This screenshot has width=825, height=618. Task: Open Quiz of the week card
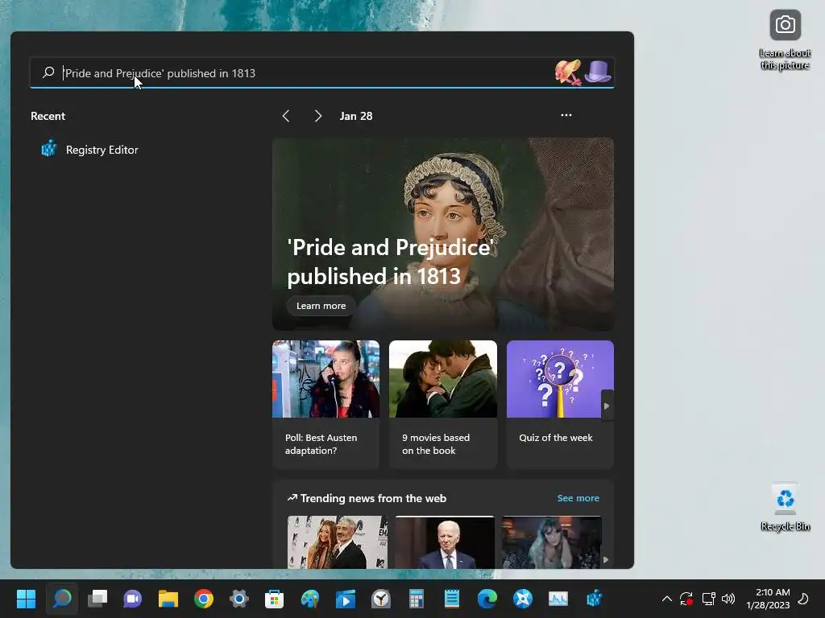point(560,404)
